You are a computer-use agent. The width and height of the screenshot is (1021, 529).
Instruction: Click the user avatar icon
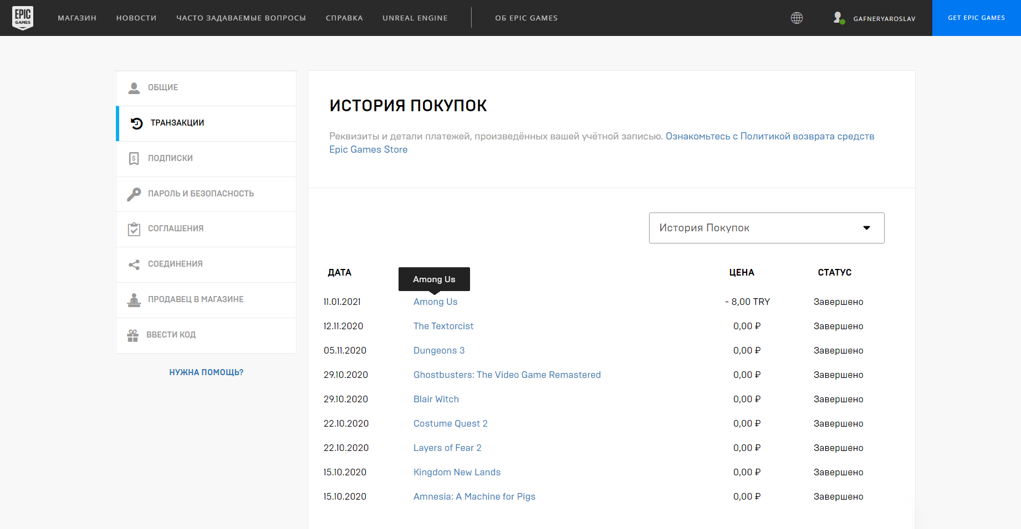(x=839, y=18)
